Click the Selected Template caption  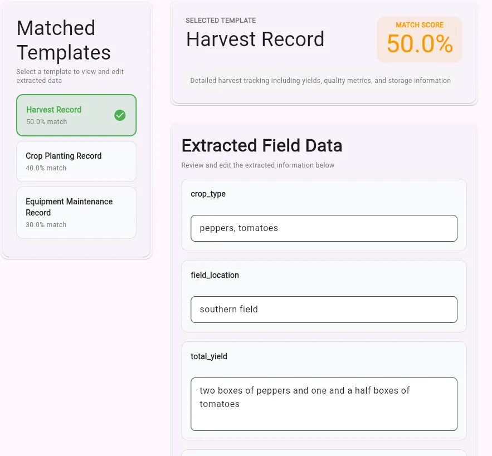[x=221, y=21]
